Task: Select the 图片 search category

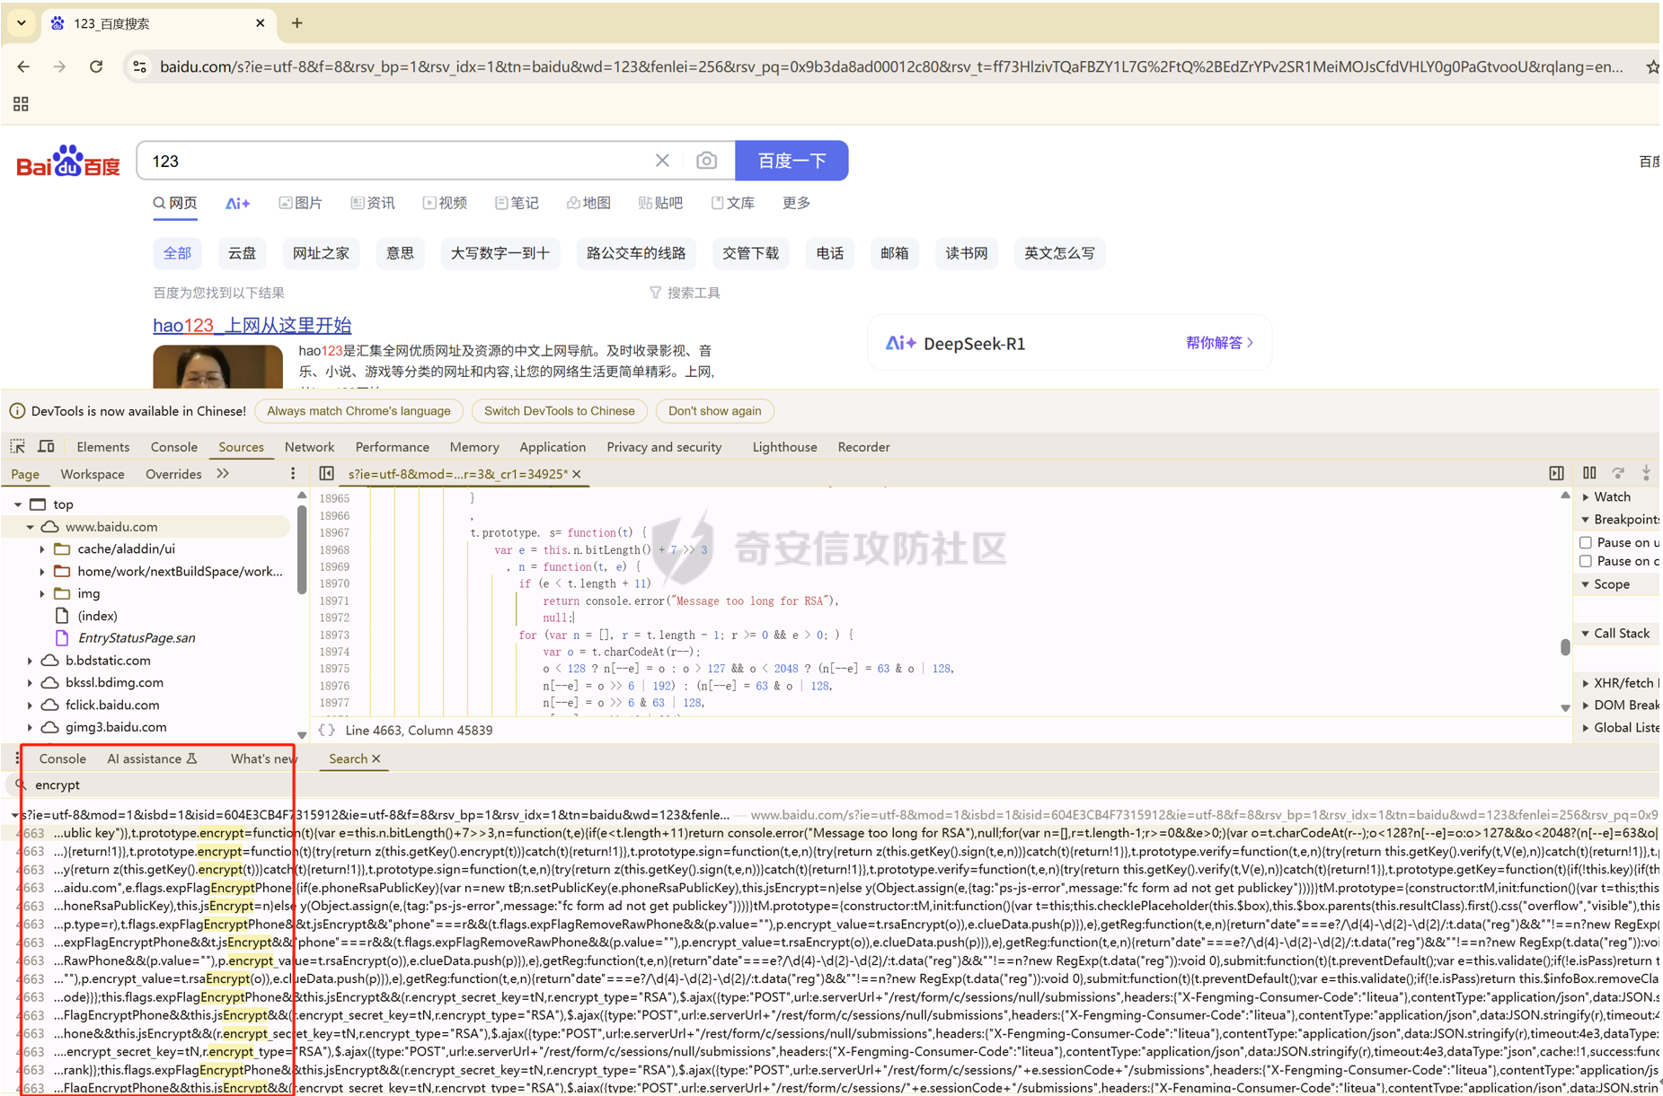Action: 301,203
